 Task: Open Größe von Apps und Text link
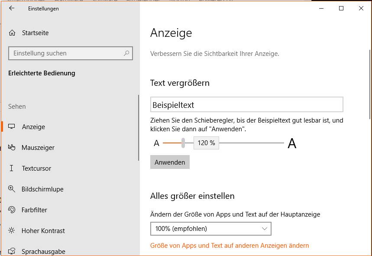point(230,245)
